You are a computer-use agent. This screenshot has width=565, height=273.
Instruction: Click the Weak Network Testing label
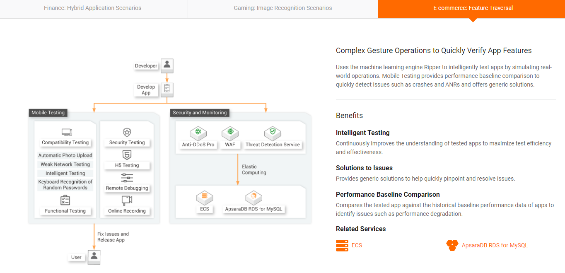(65, 164)
